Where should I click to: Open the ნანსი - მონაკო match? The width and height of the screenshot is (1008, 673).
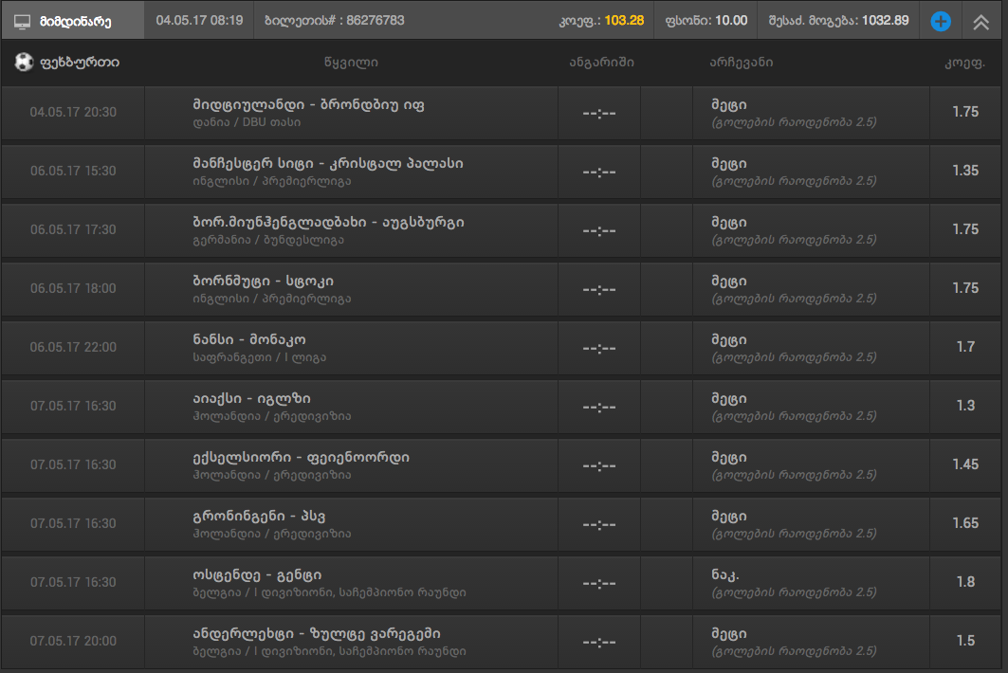pos(249,339)
